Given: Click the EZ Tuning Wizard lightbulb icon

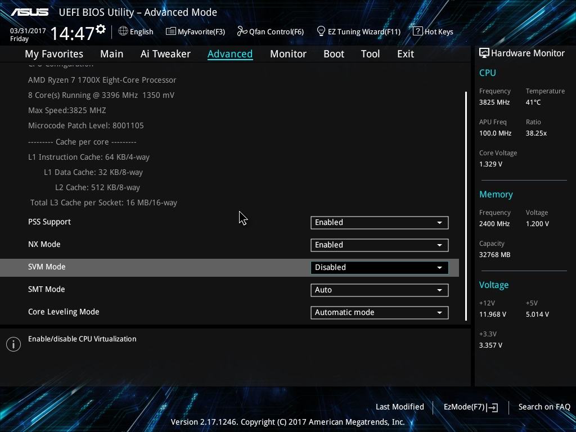Looking at the screenshot, I should (x=321, y=31).
